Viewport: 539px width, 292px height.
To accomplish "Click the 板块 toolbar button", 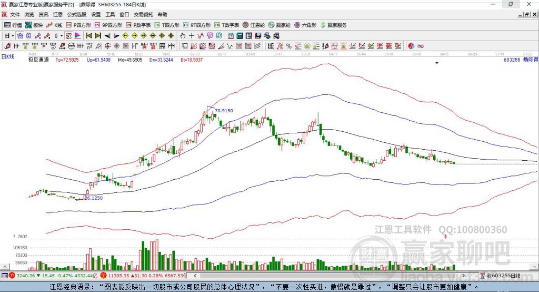I will pos(34,25).
